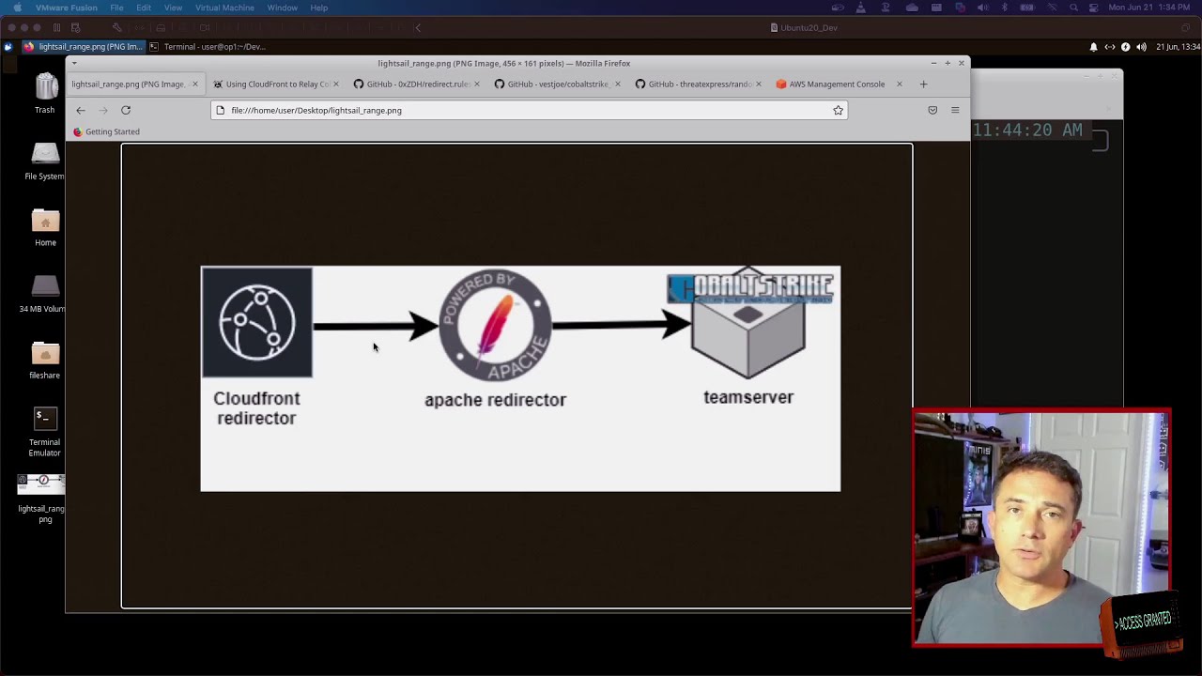Pause the VM with the pause icon

click(57, 27)
